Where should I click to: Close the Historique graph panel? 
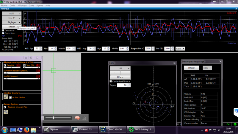(236, 9)
